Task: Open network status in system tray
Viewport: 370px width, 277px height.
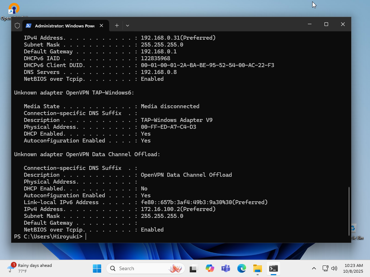Action: [x=325, y=268]
